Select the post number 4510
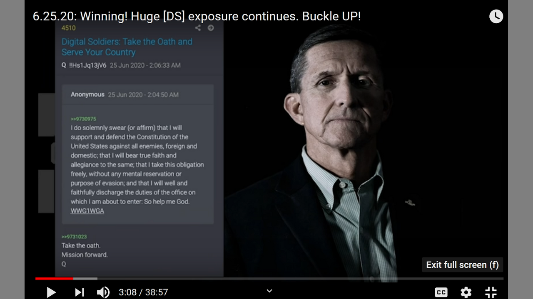 tap(68, 28)
